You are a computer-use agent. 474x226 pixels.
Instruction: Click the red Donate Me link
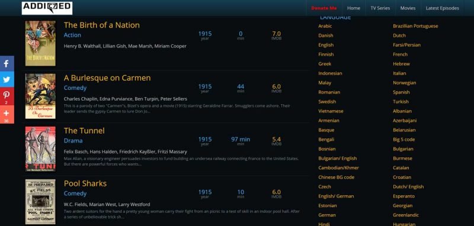pyautogui.click(x=324, y=8)
